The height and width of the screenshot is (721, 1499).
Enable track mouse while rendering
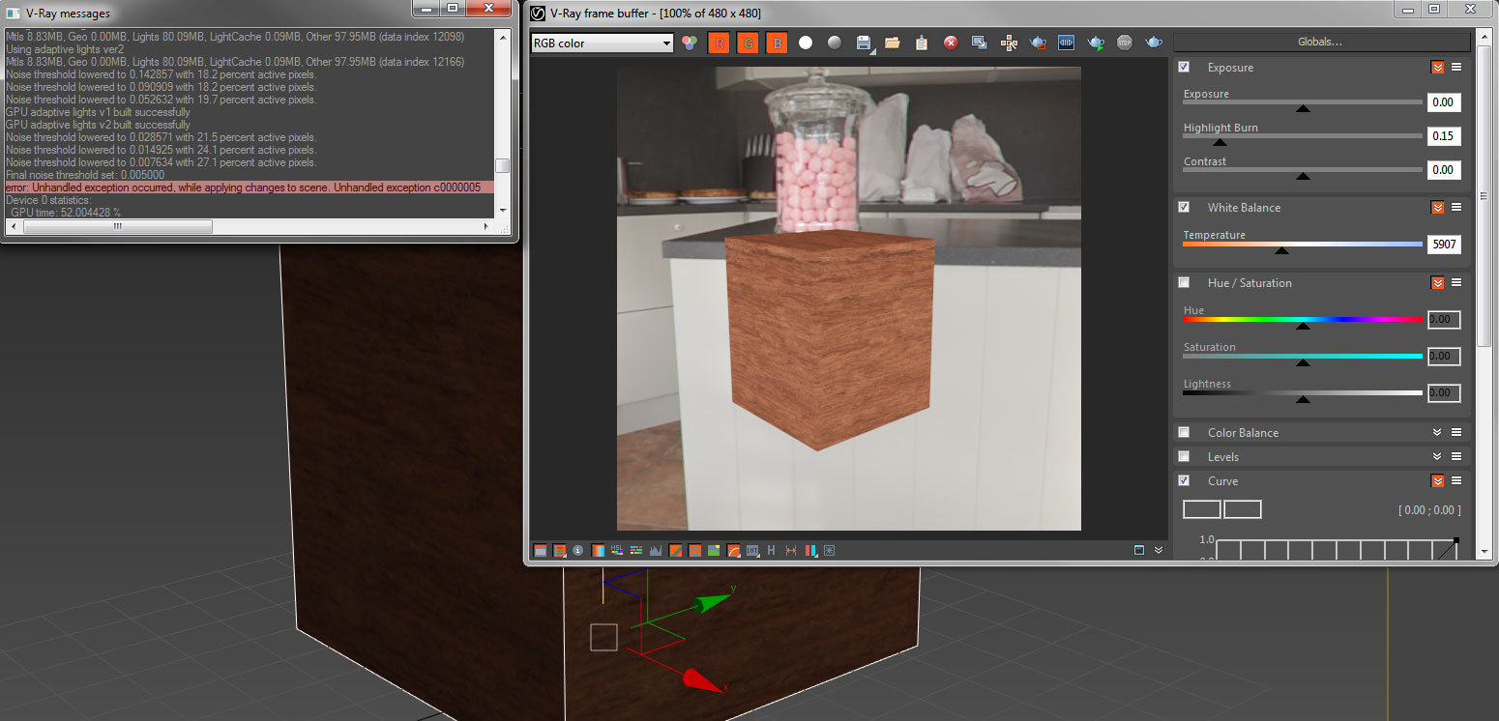pyautogui.click(x=1009, y=43)
